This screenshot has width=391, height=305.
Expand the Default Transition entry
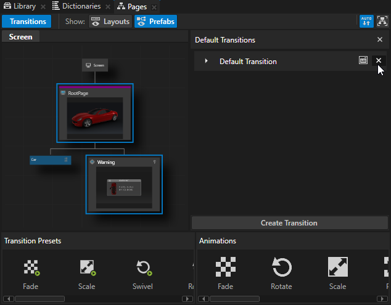(207, 61)
